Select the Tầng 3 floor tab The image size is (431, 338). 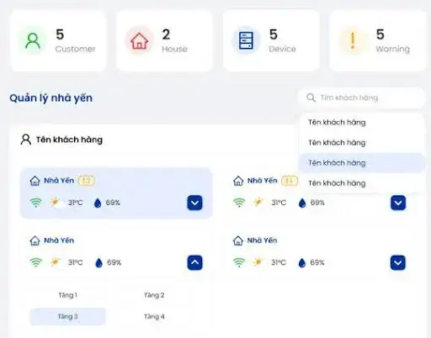(67, 316)
